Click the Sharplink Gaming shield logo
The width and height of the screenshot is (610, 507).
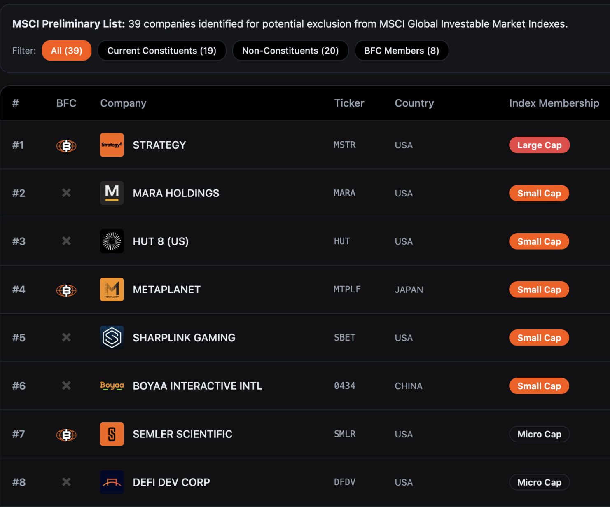(x=111, y=337)
